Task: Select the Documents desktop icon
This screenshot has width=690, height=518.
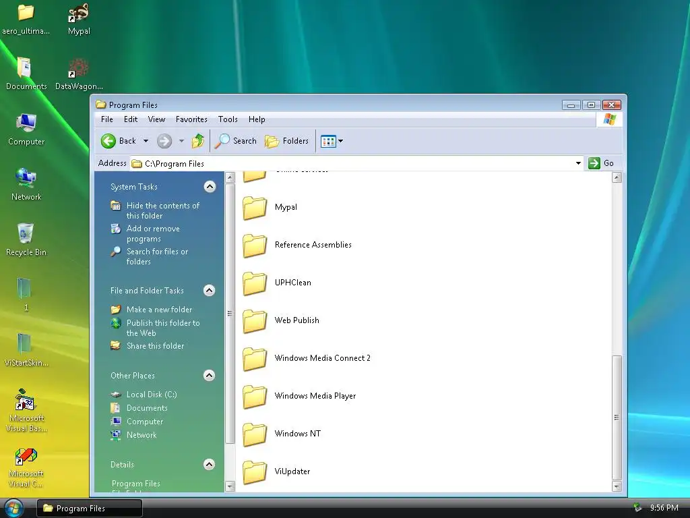Action: [25, 67]
